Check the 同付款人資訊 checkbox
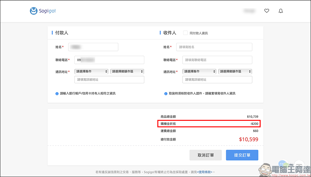Image resolution: width=311 pixels, height=177 pixels. [x=185, y=33]
